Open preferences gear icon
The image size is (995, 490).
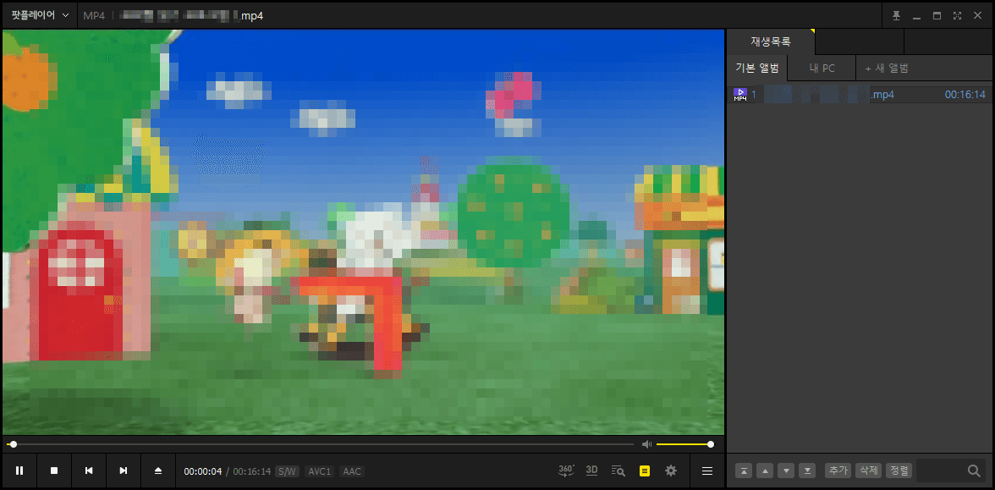[671, 471]
